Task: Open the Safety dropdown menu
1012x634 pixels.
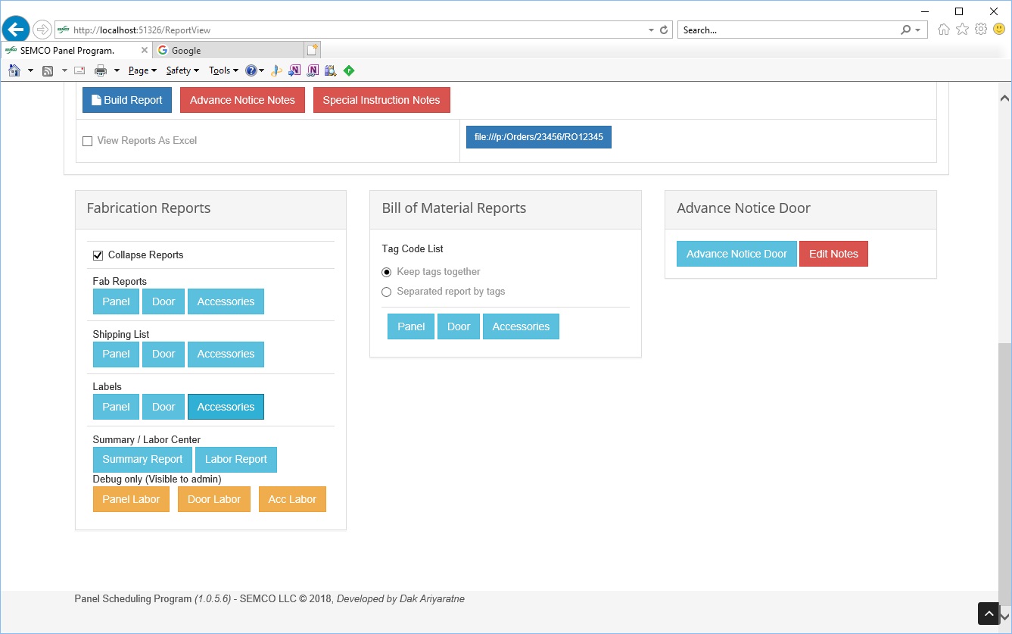Action: [x=182, y=70]
